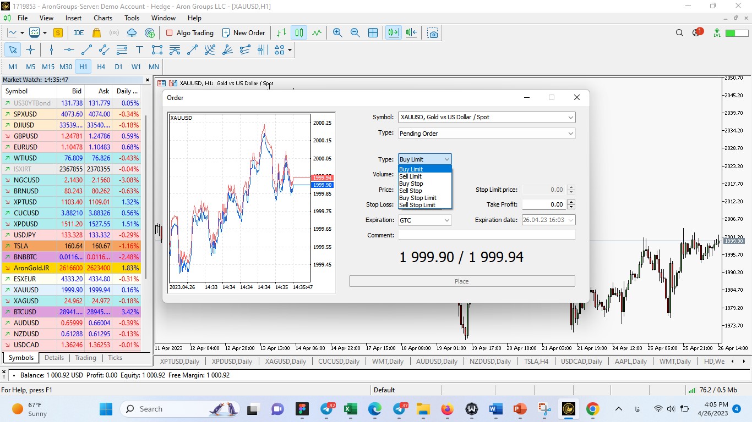The width and height of the screenshot is (752, 422).
Task: Switch timeframe to M15
Action: [48, 66]
